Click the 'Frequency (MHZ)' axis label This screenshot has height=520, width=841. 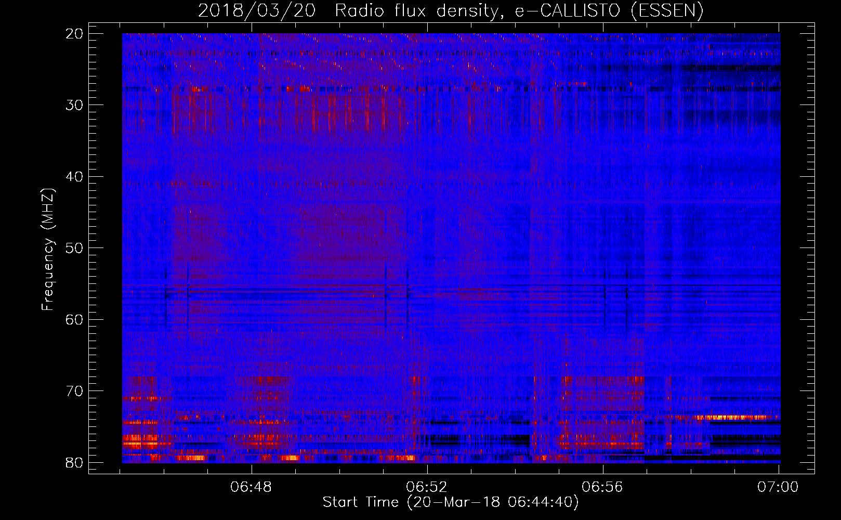click(x=48, y=250)
